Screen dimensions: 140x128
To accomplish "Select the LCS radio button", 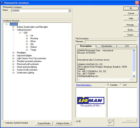I will (x=121, y=85).
